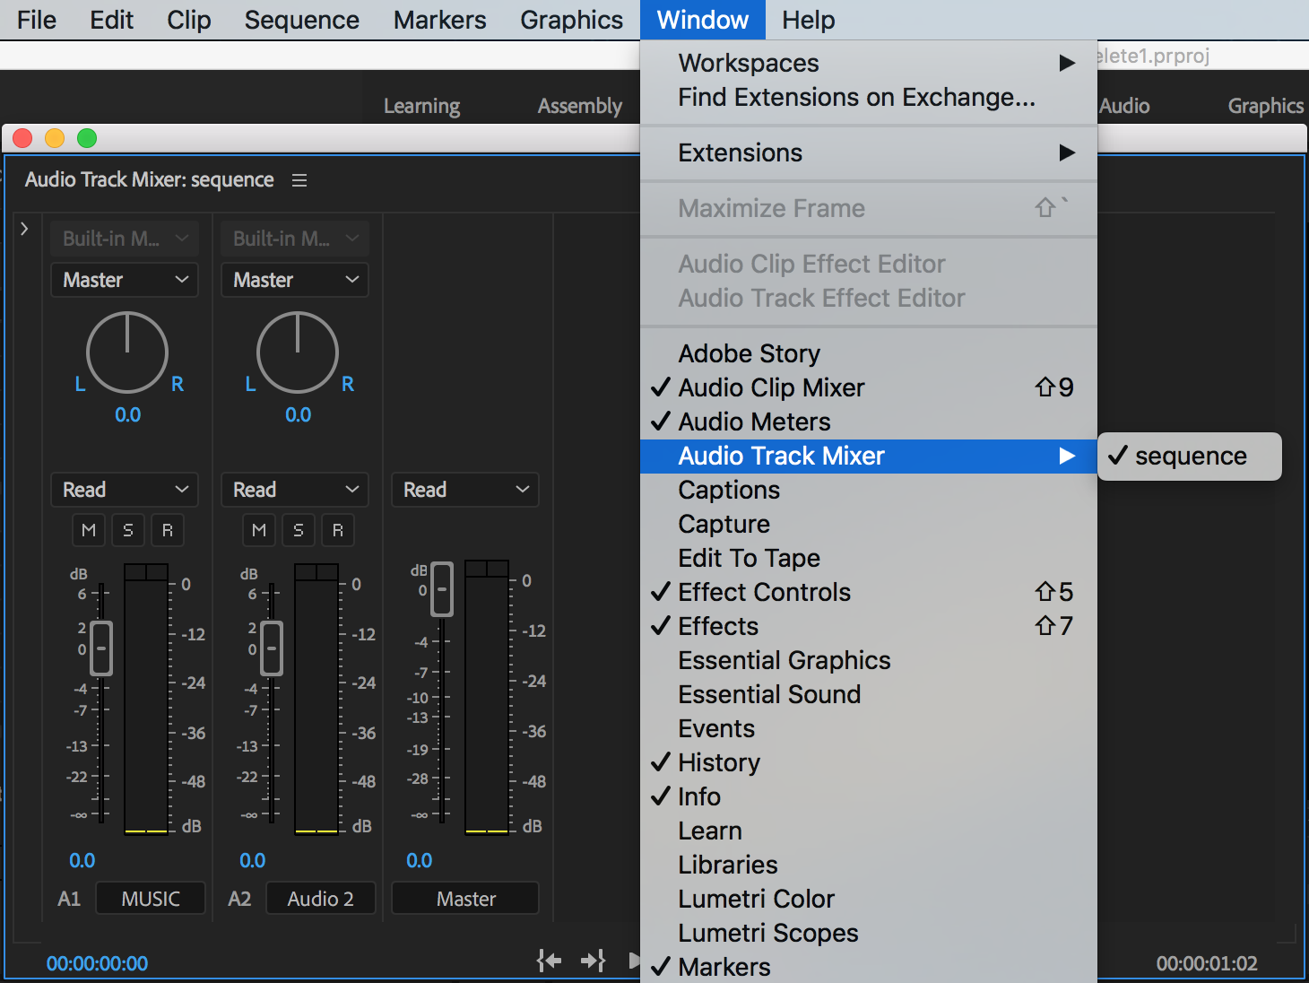Solo the A2 Audio 2 track
Viewport: 1309px width, 983px height.
[x=299, y=530]
